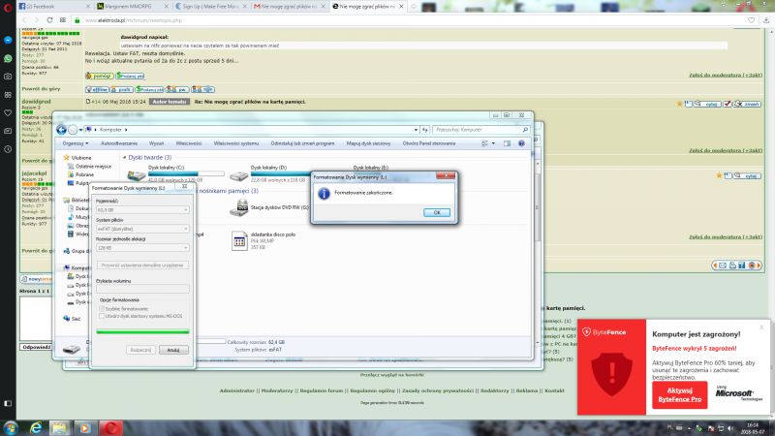Collapse the Dyski twarde group

[x=125, y=157]
